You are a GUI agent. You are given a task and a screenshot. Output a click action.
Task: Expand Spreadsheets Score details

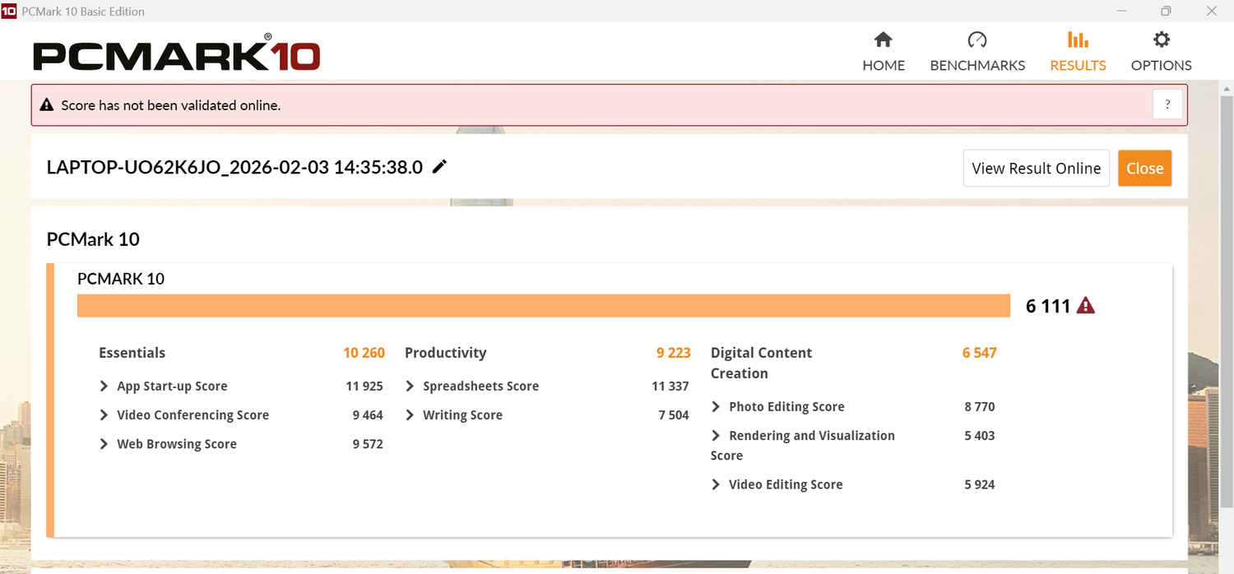click(410, 387)
